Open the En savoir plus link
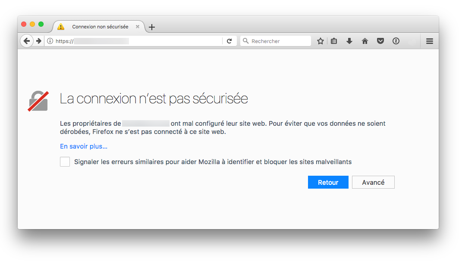 (84, 146)
